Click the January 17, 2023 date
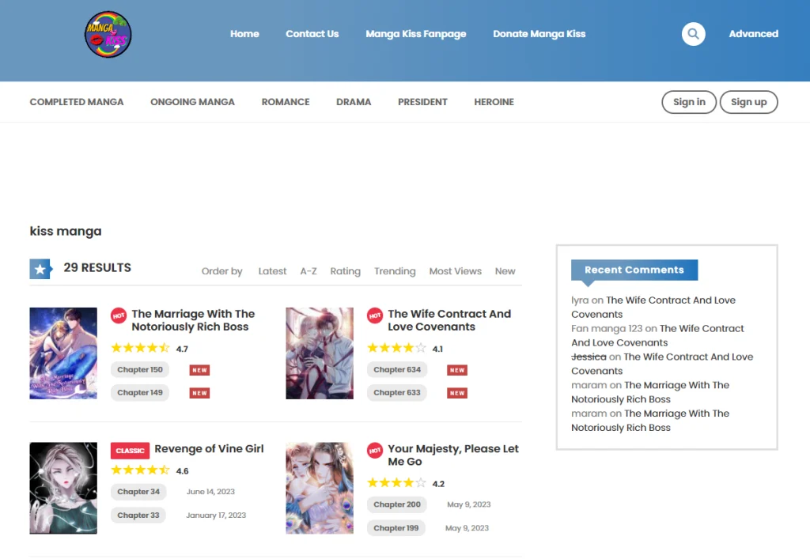Viewport: 810px width, 559px height. [216, 516]
